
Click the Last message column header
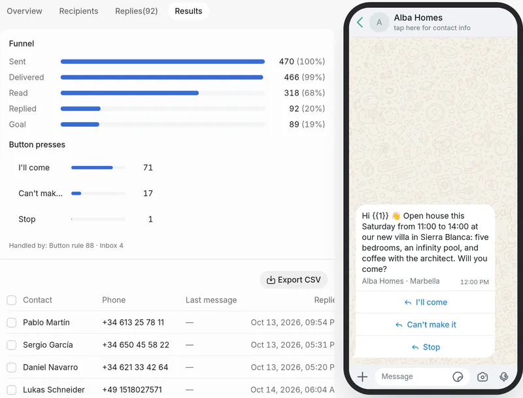[211, 300]
